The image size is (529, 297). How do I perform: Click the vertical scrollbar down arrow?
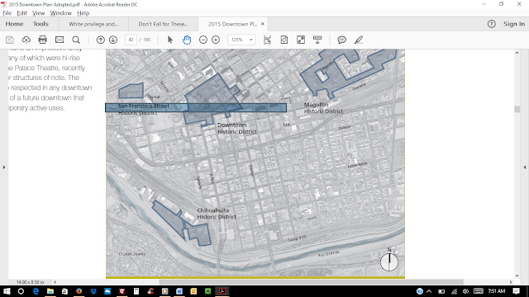coord(517,276)
